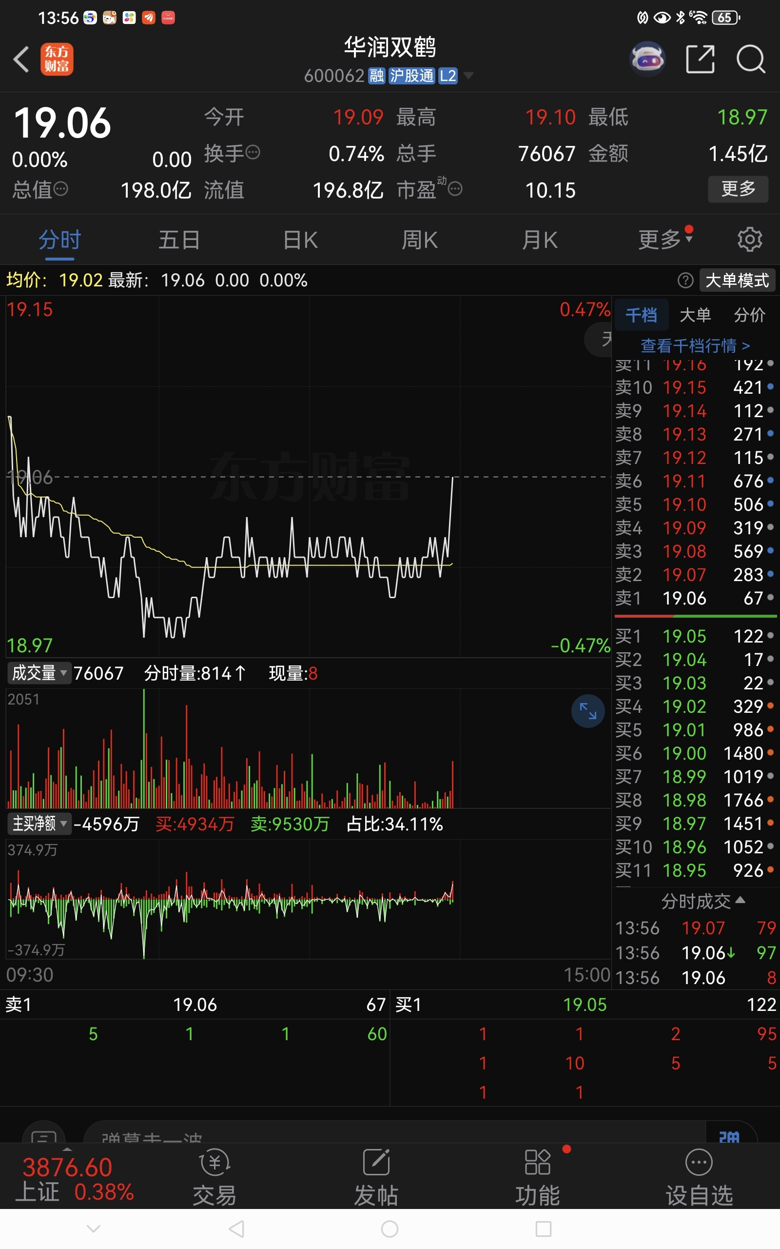Select 买11 18.95 order row

(x=695, y=870)
